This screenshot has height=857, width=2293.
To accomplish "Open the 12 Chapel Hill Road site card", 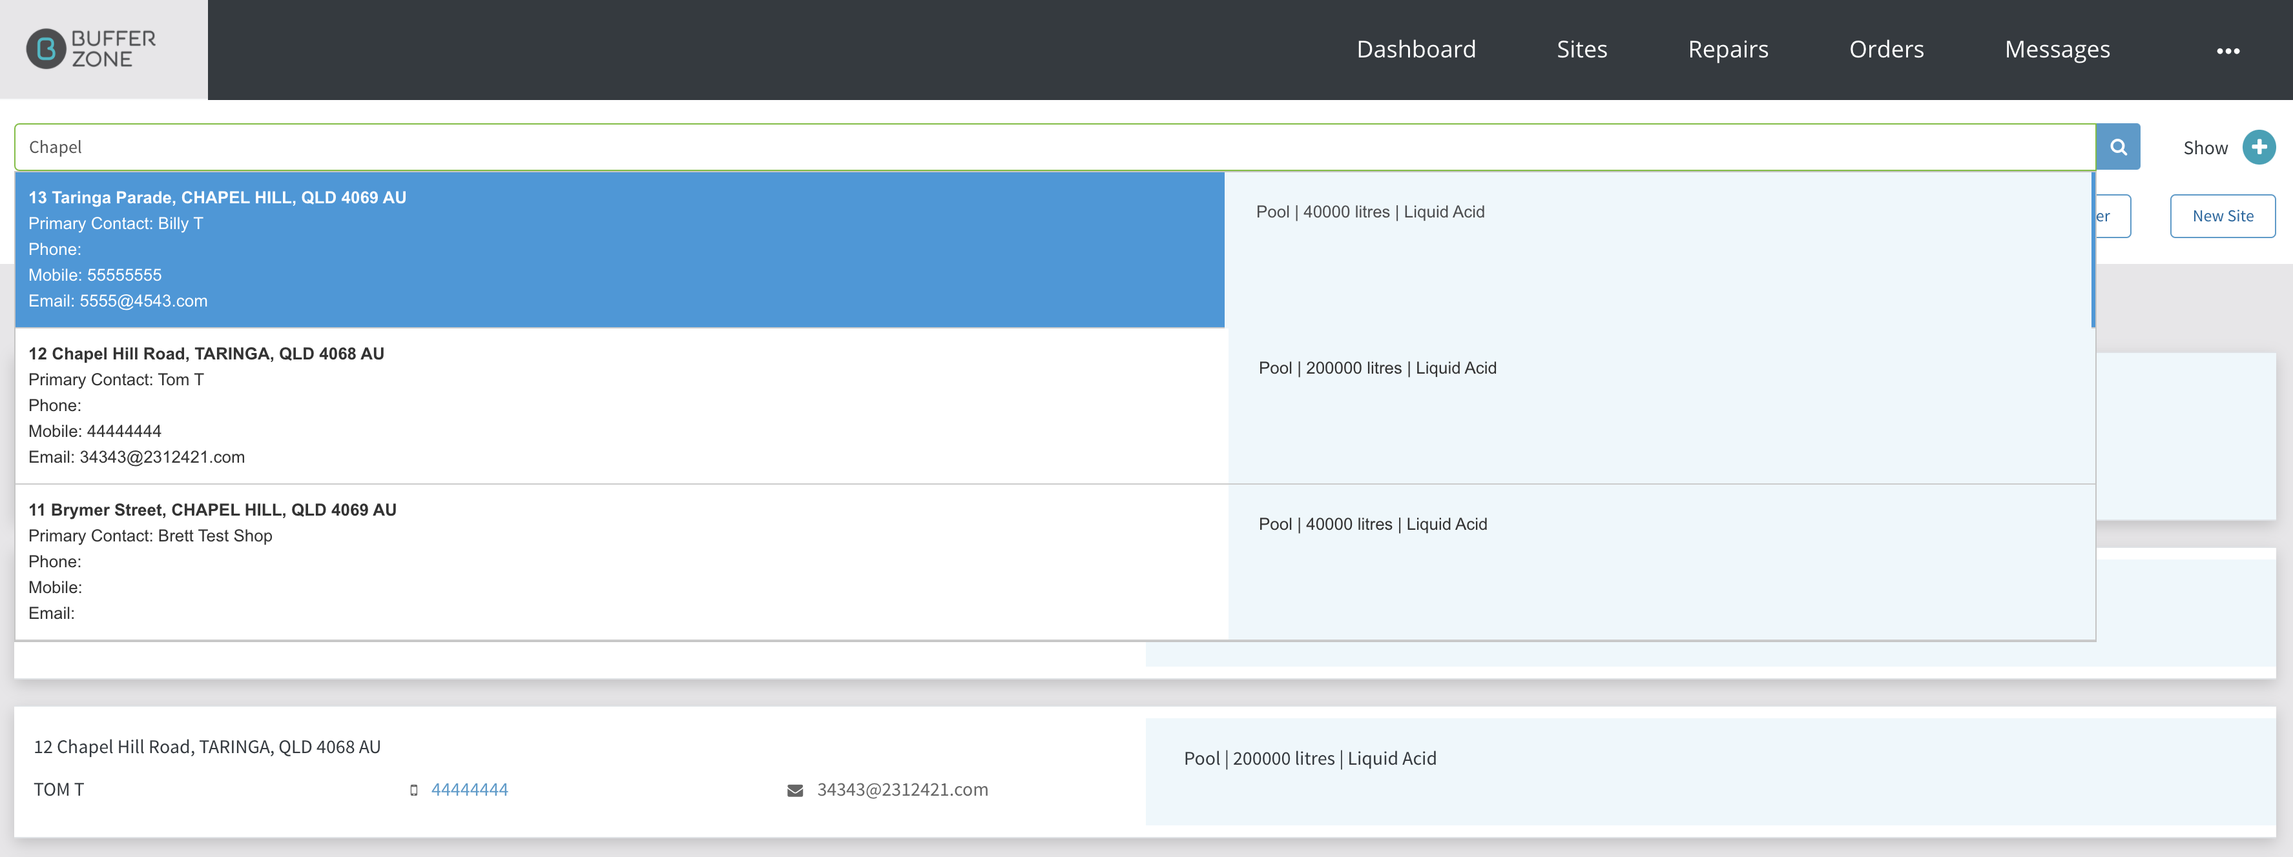I will click(1145, 772).
